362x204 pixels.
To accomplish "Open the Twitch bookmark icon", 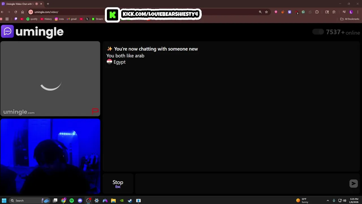I will click(16, 19).
